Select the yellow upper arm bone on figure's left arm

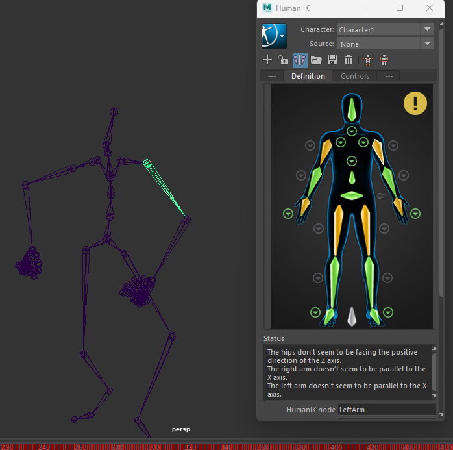(378, 152)
